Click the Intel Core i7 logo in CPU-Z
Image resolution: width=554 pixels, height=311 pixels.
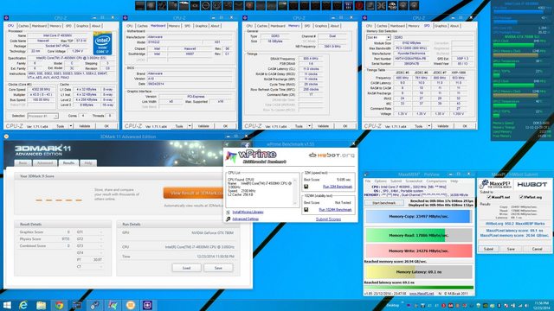[102, 43]
